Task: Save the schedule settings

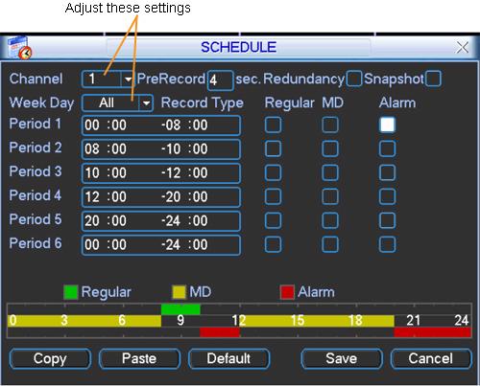Action: tap(342, 358)
